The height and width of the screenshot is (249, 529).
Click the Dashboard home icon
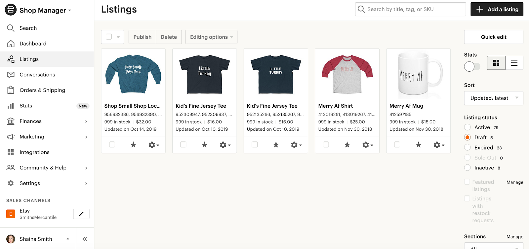point(11,44)
